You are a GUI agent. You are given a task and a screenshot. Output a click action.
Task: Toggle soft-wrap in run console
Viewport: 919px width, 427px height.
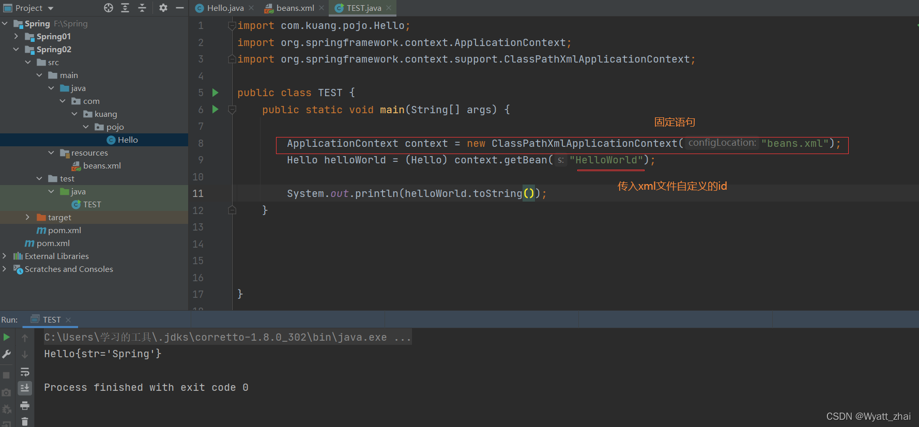tap(25, 372)
